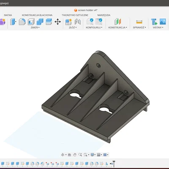Viewport: 169px width, 169px height.
Task: Open the Configure model icon in KONFIGURUJ
Action: [x=90, y=22]
